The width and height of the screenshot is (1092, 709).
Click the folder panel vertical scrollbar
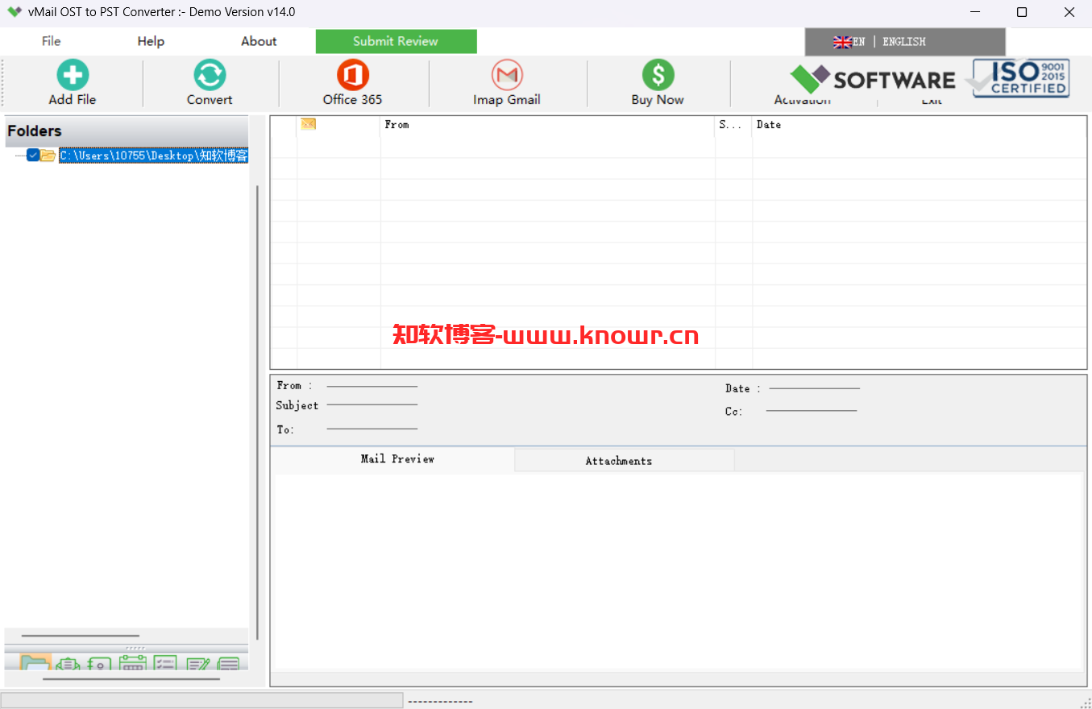[x=257, y=411]
